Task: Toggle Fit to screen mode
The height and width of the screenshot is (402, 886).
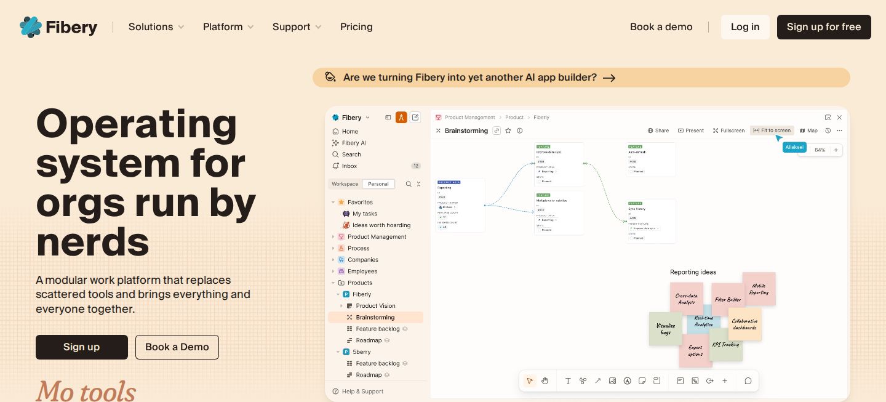Action: [x=772, y=131]
